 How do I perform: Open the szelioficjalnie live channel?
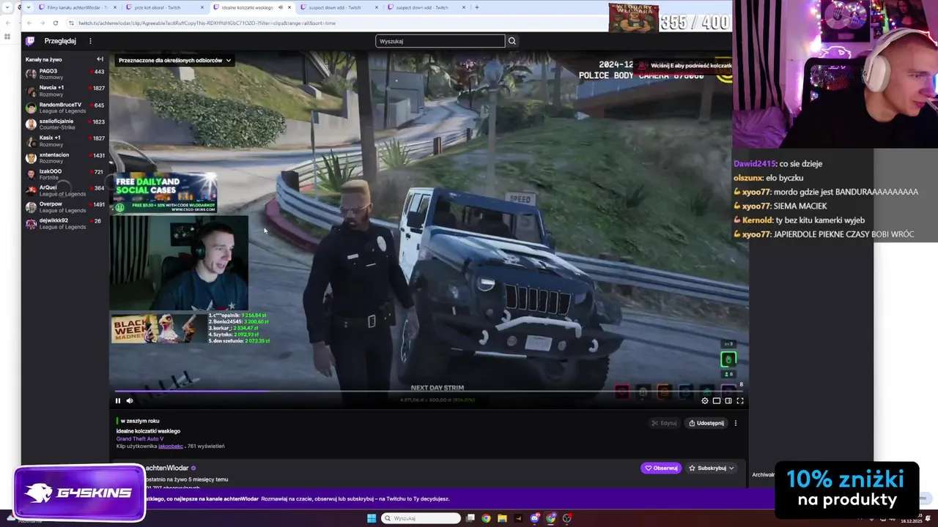65,124
